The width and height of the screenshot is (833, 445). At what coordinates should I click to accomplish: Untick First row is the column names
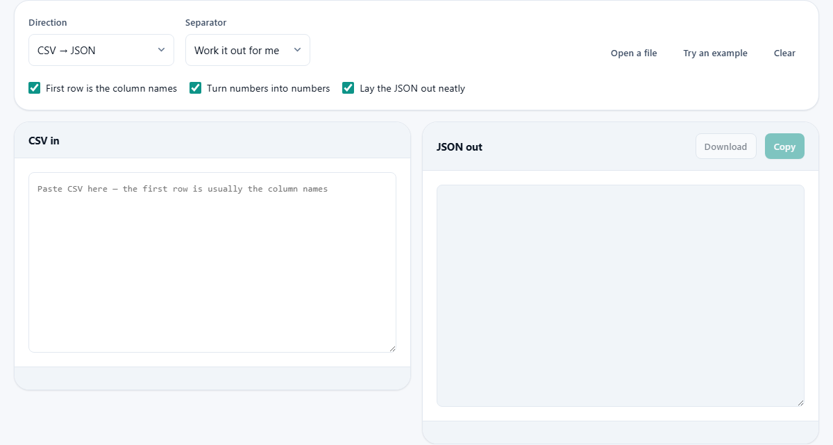[35, 88]
